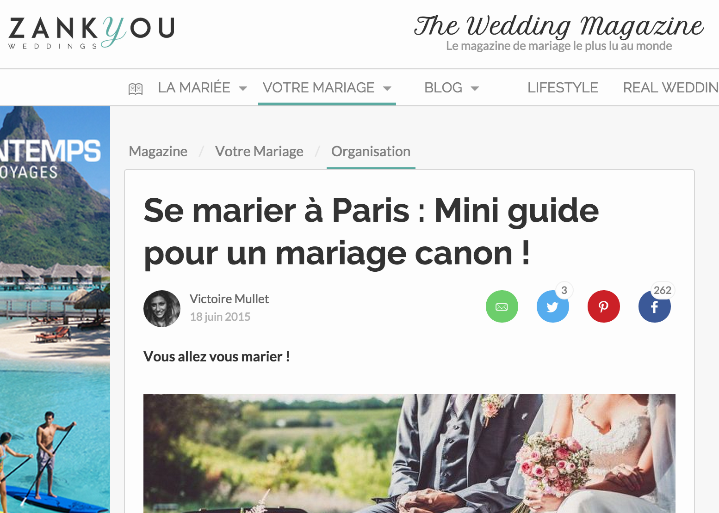Viewport: 719px width, 513px height.
Task: Share article via email icon
Action: pos(502,306)
